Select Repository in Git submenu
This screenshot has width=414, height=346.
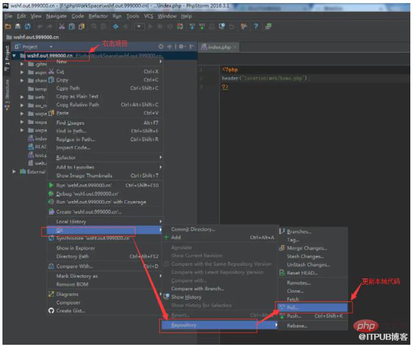pos(219,325)
